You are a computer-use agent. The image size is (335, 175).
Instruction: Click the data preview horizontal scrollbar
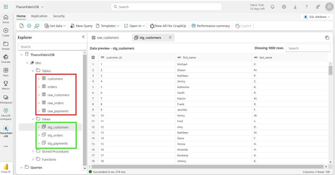point(207,166)
